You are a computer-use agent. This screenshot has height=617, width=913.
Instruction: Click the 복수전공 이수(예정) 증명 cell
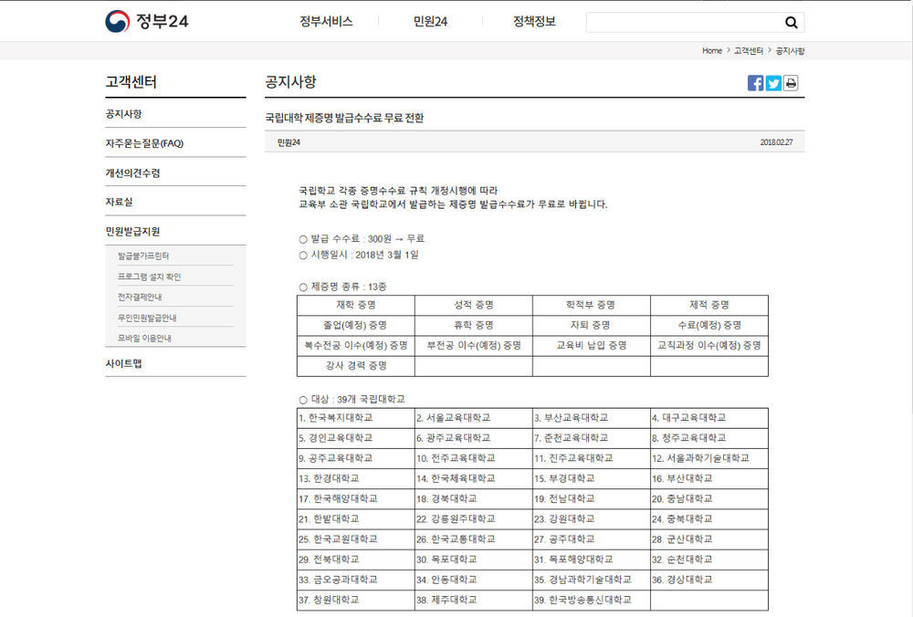(356, 346)
